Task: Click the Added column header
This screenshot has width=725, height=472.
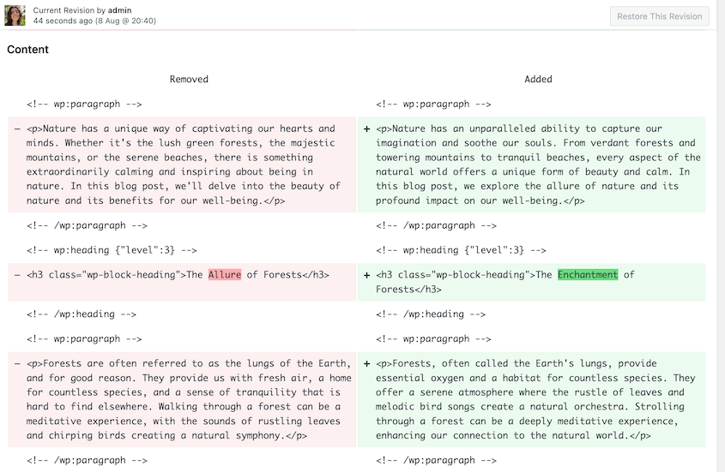Action: 538,79
